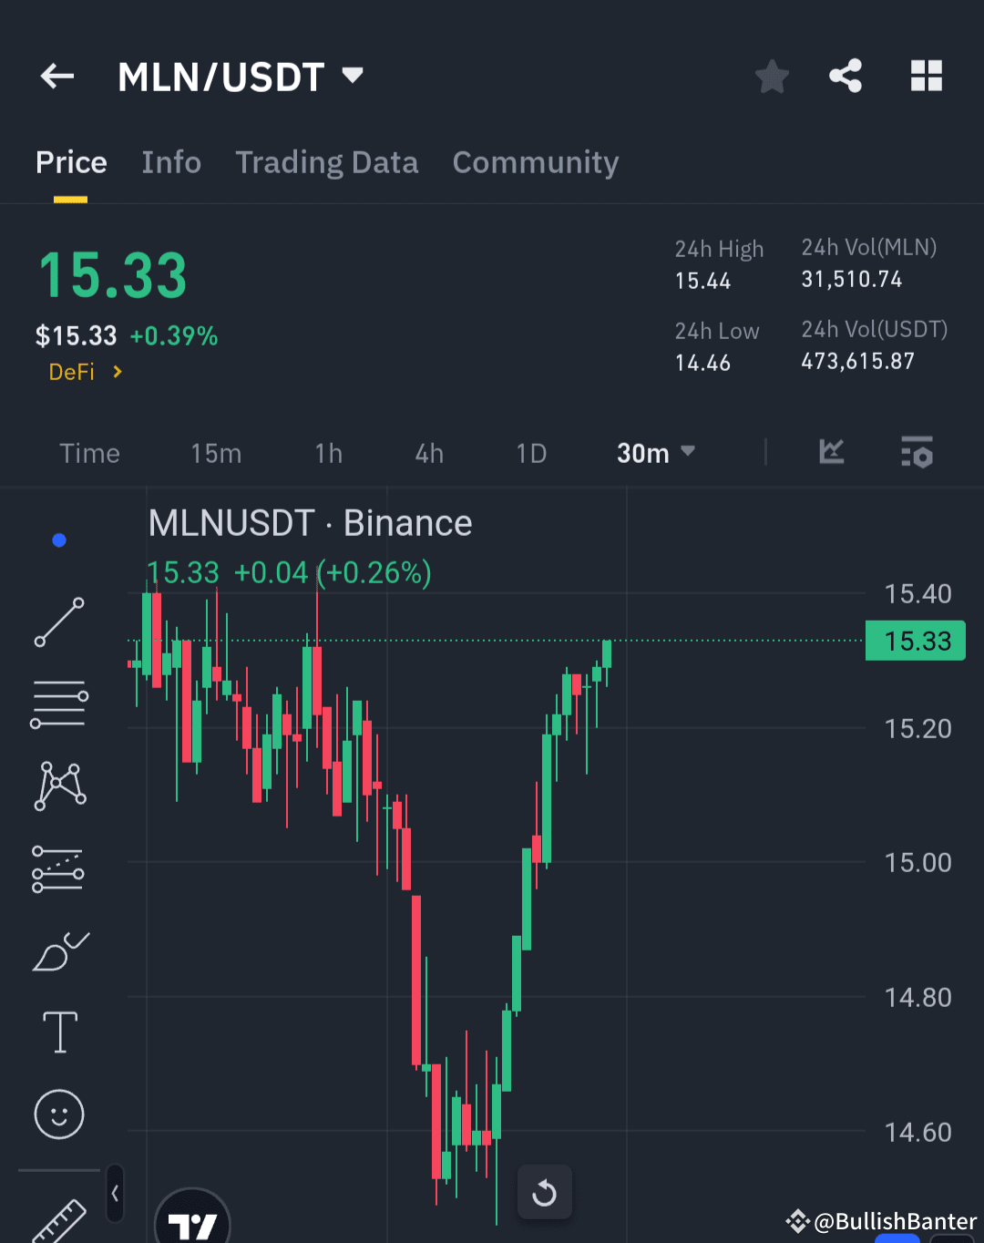Screen dimensions: 984x1243
Task: Open the Community tab
Action: [535, 162]
